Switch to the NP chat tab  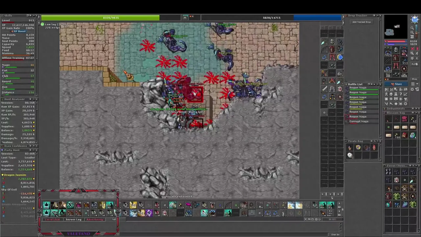click(x=114, y=219)
